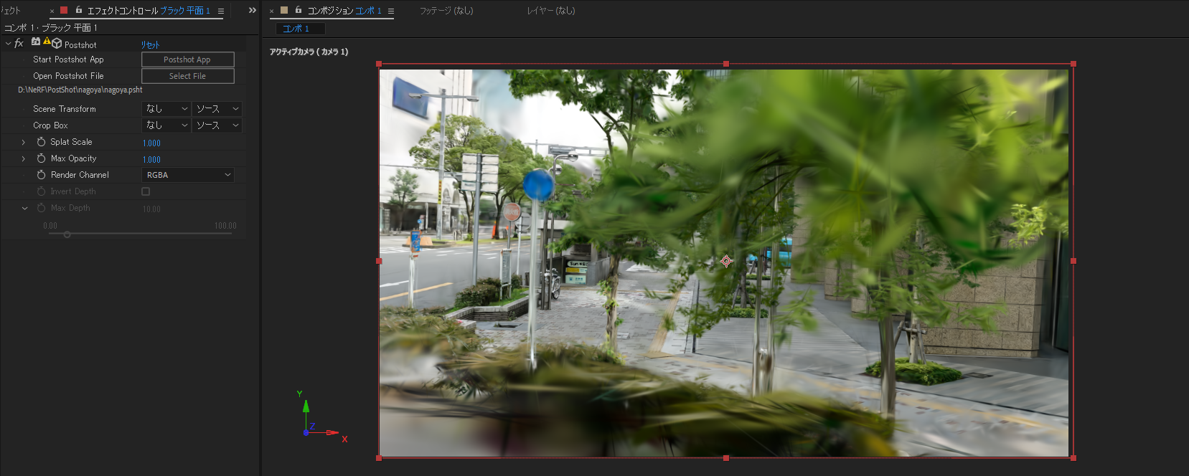
Task: Open the Crop Box layer dropdown showing なし
Action: tap(166, 125)
